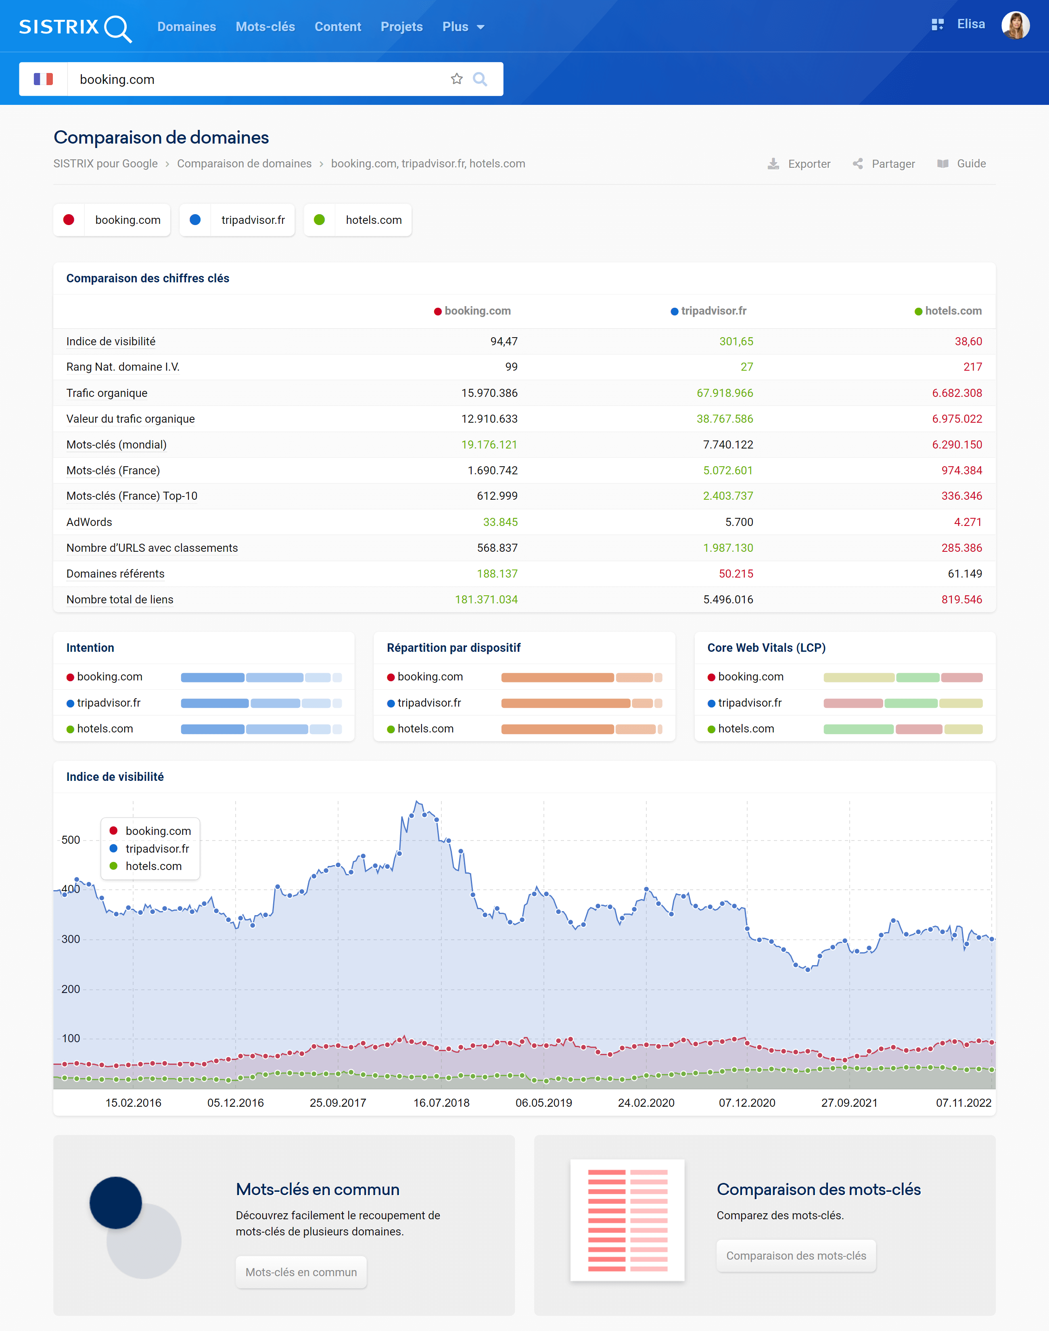
Task: Click the blue dot on tripadvisor.fr chip
Action: (195, 220)
